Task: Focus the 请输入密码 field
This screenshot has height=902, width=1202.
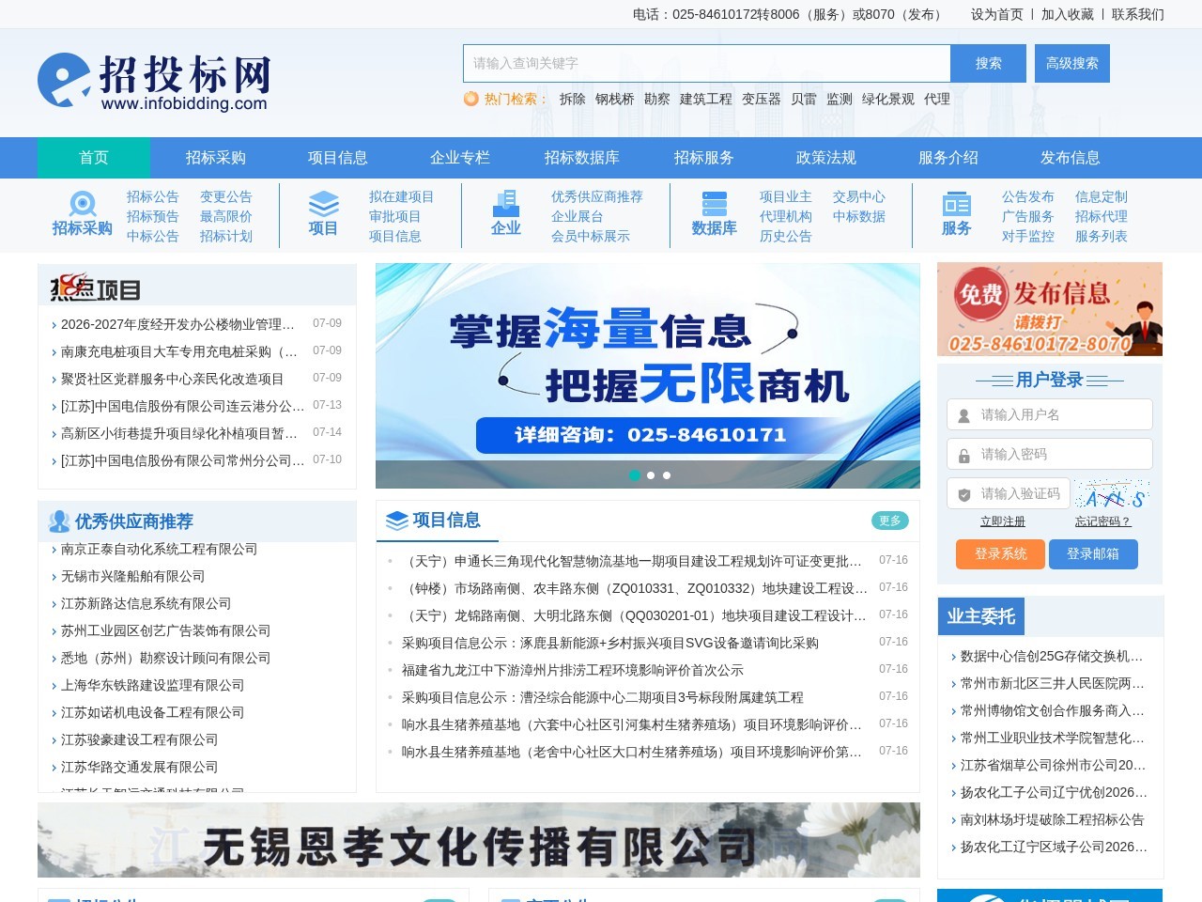Action: (x=1050, y=454)
